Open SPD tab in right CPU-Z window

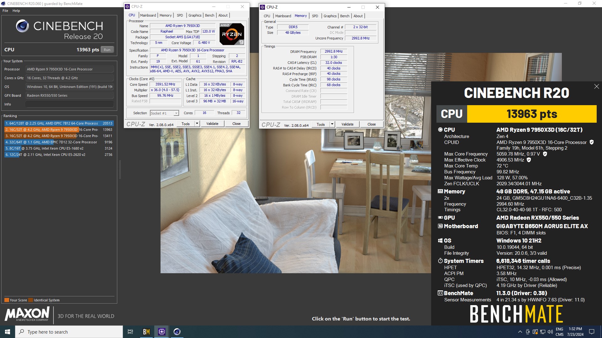pos(315,16)
